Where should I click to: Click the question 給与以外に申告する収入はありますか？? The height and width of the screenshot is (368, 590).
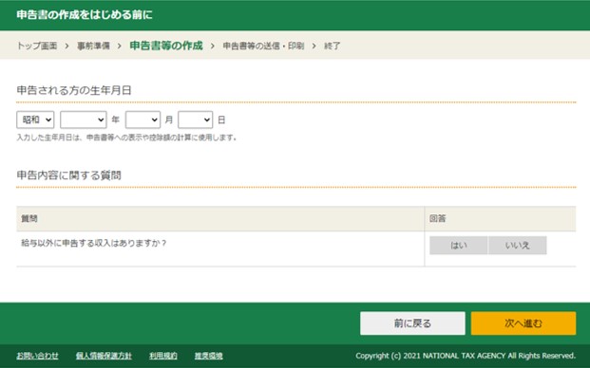pyautogui.click(x=94, y=244)
